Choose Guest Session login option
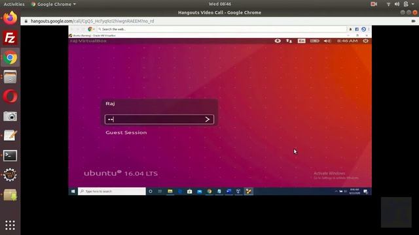Image resolution: width=419 pixels, height=235 pixels. [x=126, y=133]
